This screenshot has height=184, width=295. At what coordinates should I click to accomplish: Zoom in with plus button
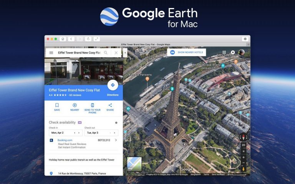click(x=244, y=157)
